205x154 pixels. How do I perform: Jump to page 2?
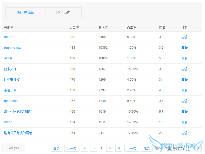coord(85,148)
